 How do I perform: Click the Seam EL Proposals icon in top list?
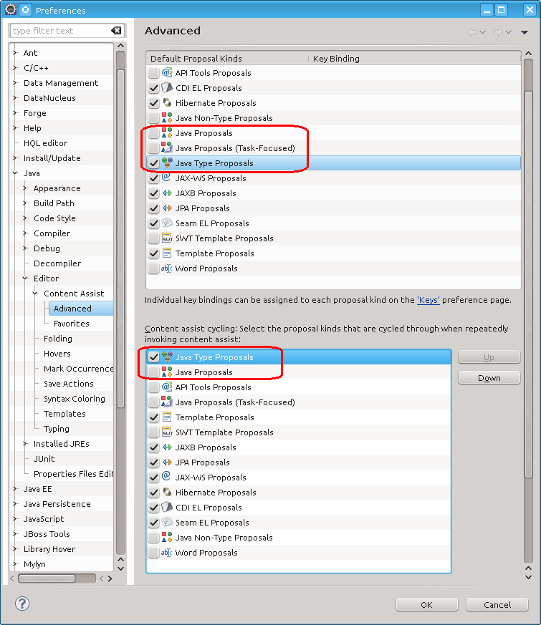pos(167,223)
